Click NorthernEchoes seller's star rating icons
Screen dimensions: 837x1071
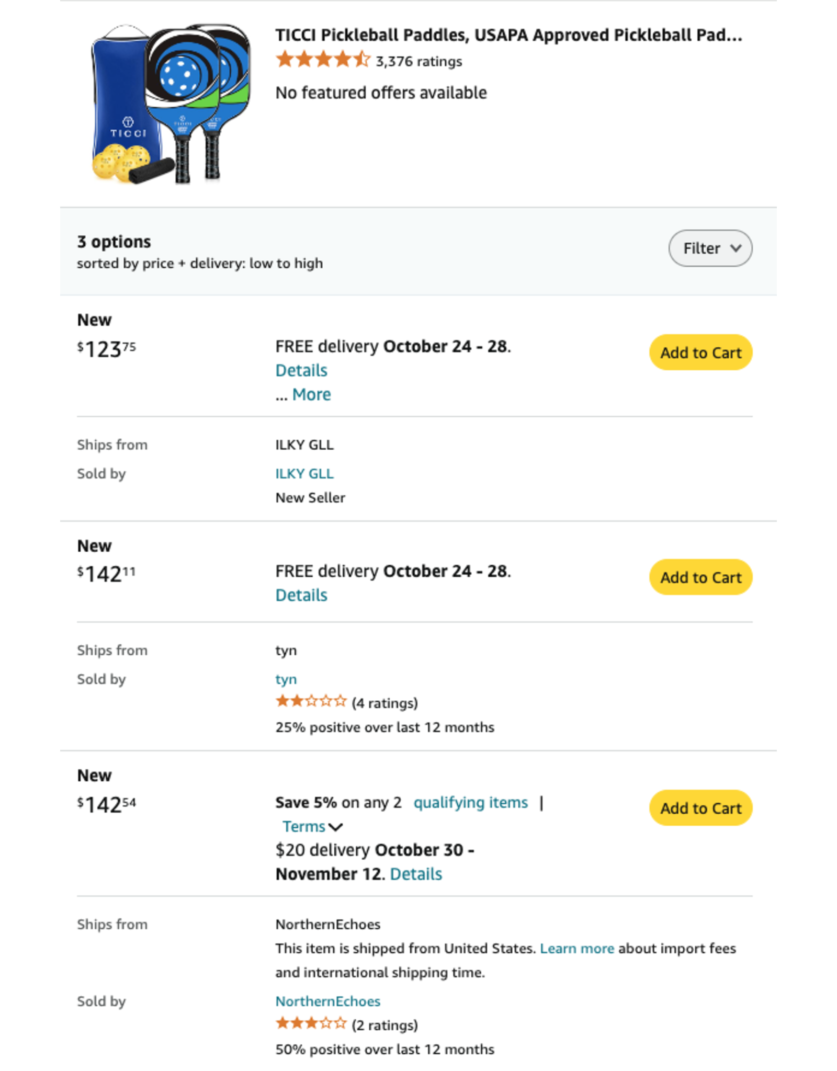[311, 1024]
